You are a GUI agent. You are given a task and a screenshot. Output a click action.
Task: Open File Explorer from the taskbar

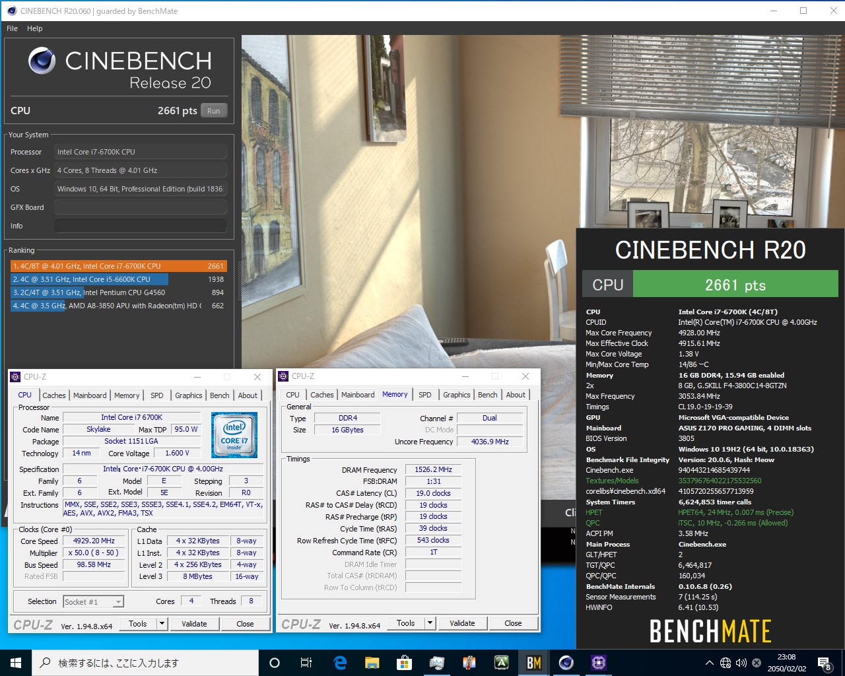click(372, 663)
